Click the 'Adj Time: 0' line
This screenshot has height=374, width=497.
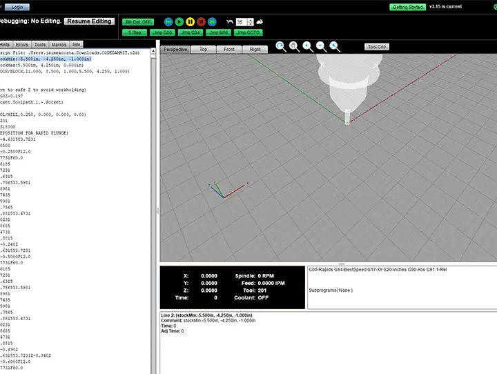point(173,331)
